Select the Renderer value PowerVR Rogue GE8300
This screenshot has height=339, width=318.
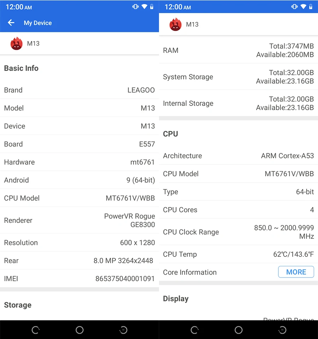[x=130, y=220]
